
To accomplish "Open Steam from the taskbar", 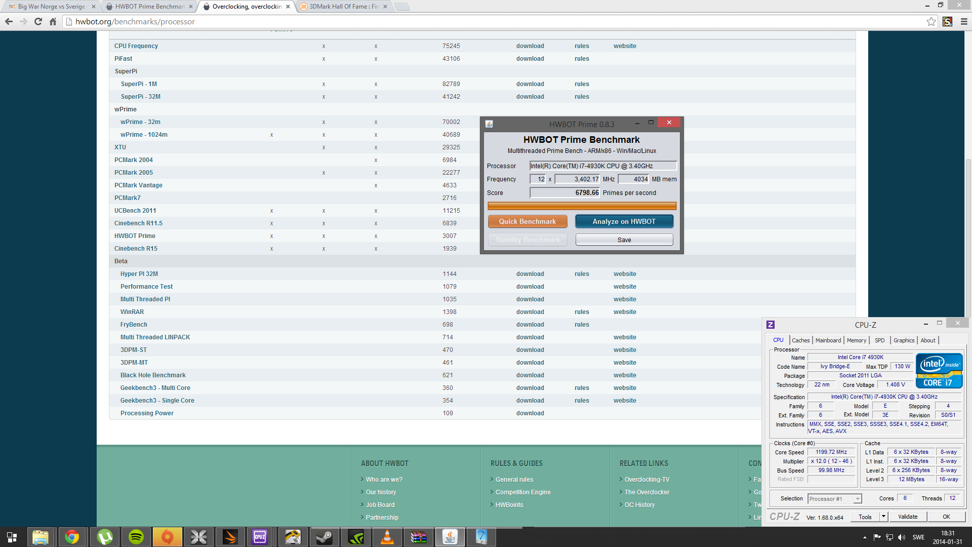I will pyautogui.click(x=324, y=537).
